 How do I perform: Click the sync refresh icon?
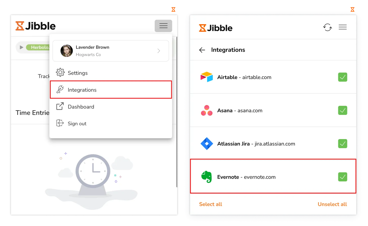327,27
